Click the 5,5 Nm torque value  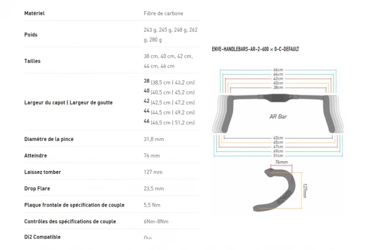point(152,205)
